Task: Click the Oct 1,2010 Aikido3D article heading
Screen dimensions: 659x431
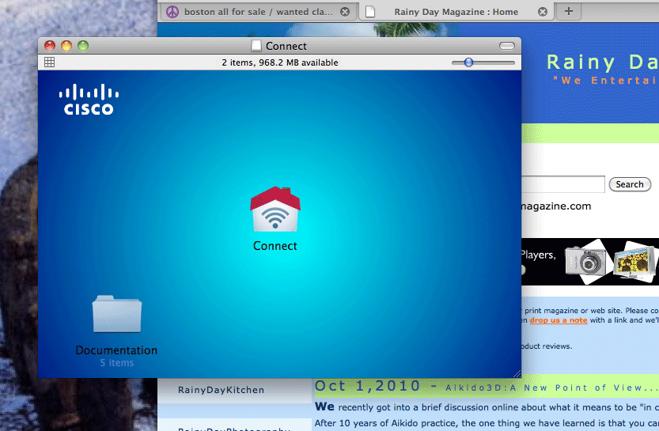Action: coord(487,386)
